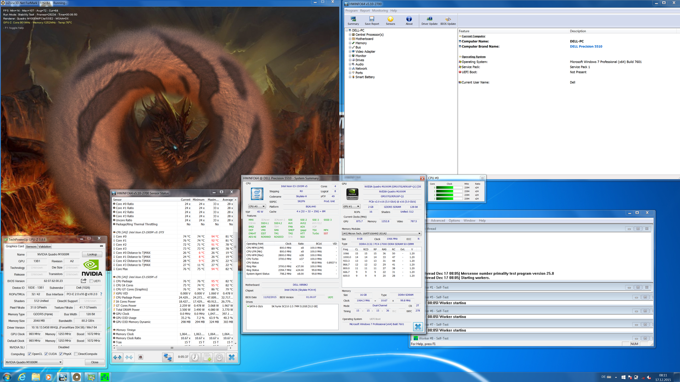Click blue X button in System Summary window

pos(418,327)
